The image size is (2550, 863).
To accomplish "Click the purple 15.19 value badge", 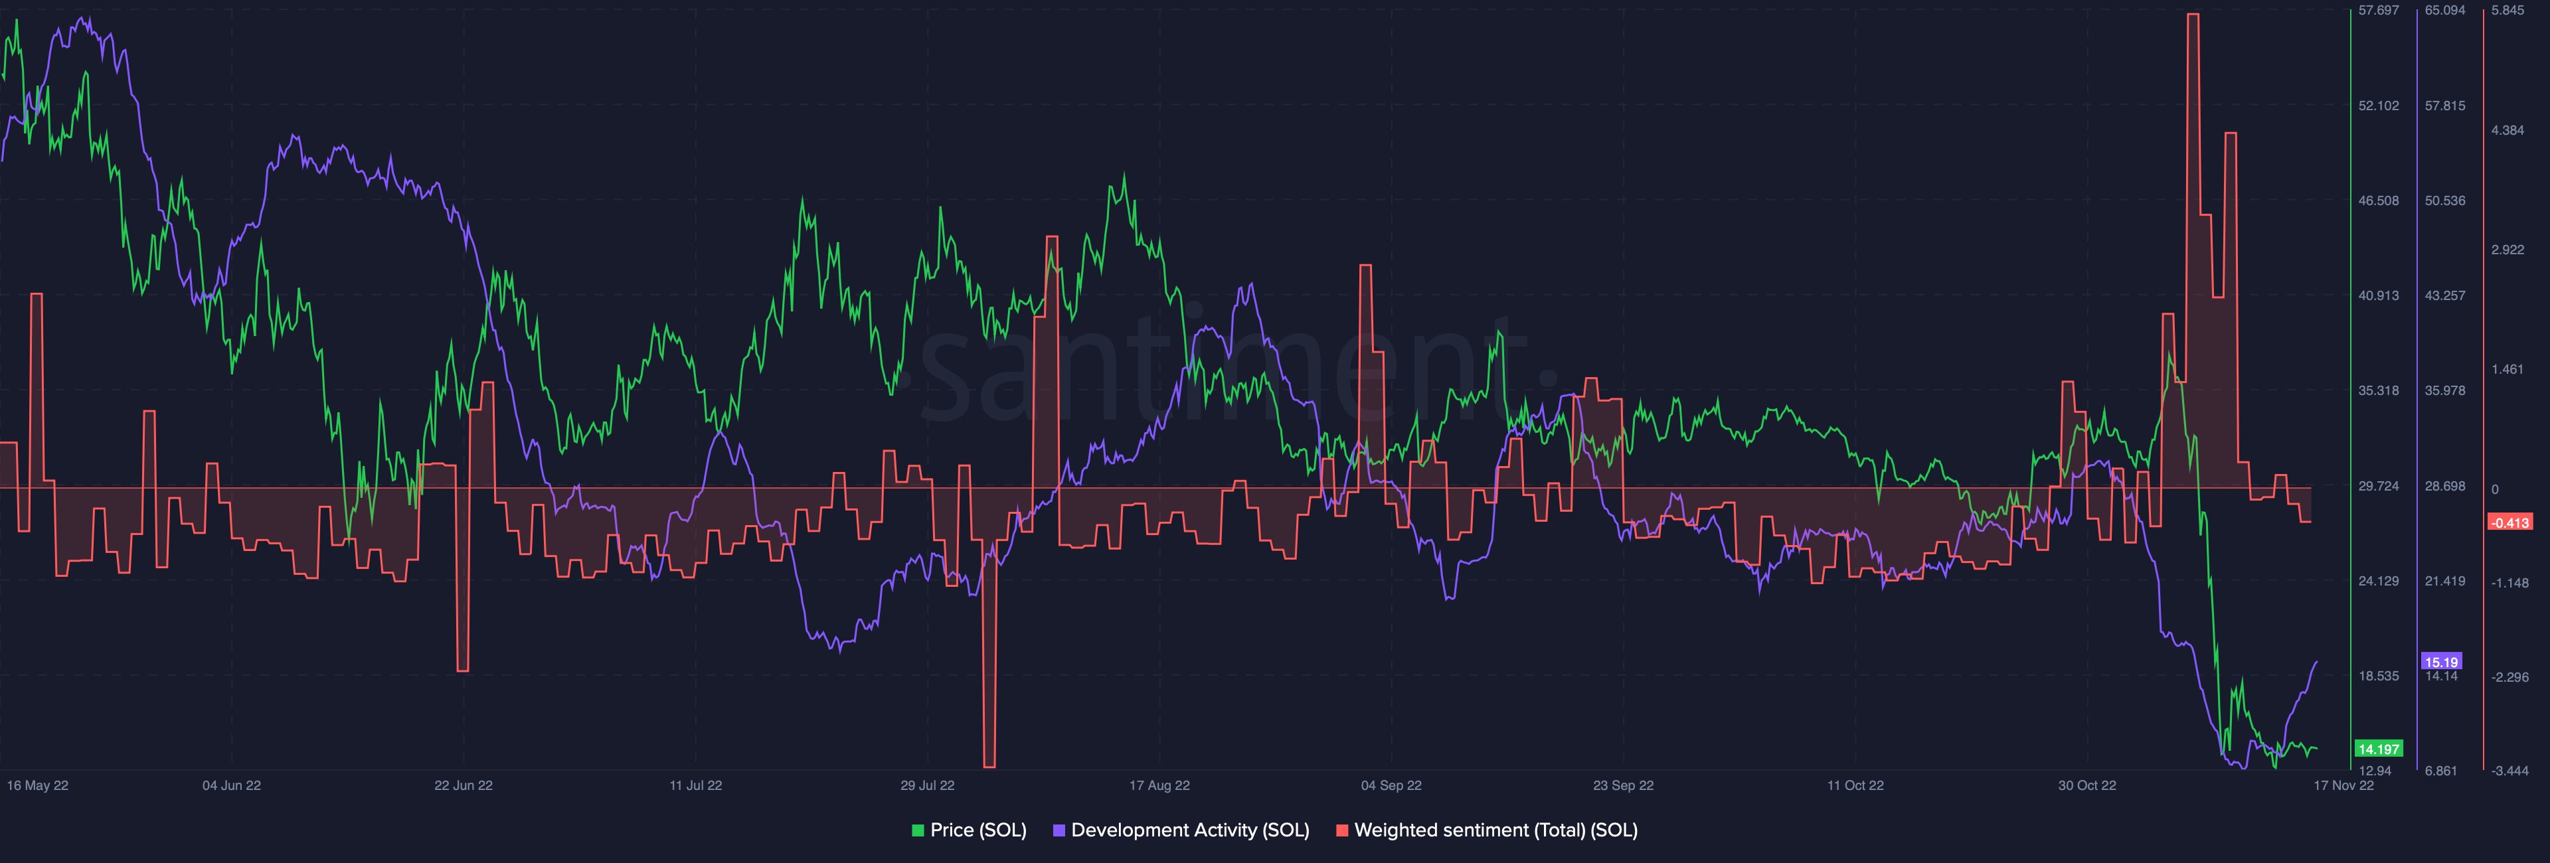I will [x=2440, y=662].
